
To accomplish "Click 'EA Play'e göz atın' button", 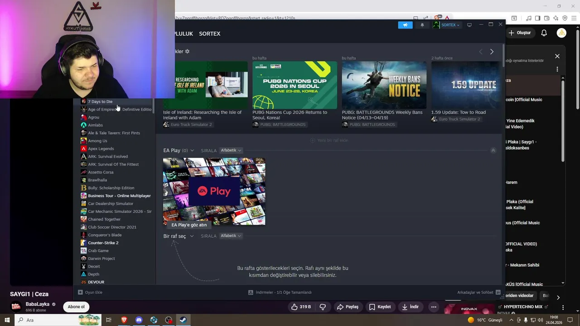I will point(189,225).
